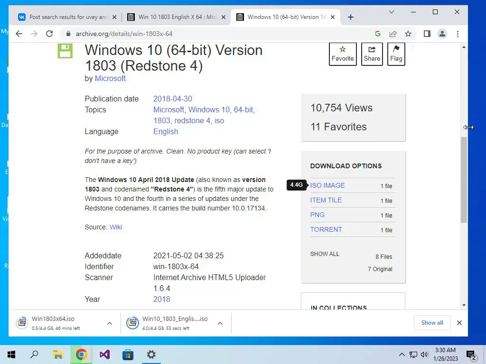Image resolution: width=486 pixels, height=364 pixels.
Task: Open the Microsoft author link
Action: coord(110,78)
